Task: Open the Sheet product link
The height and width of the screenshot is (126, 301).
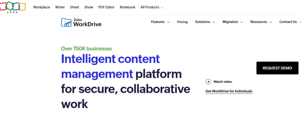Action: coord(74,7)
